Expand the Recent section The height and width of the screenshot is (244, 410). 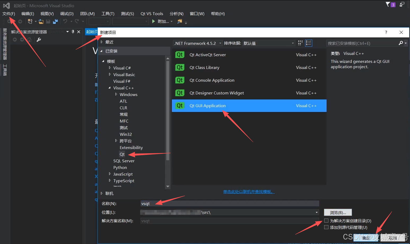point(102,42)
